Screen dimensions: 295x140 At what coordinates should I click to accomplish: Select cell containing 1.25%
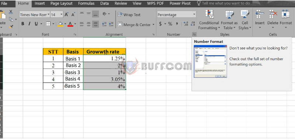click(x=105, y=58)
